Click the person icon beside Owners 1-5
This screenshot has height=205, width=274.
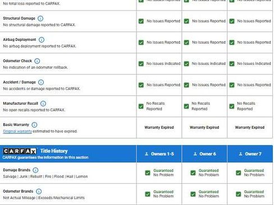click(147, 154)
